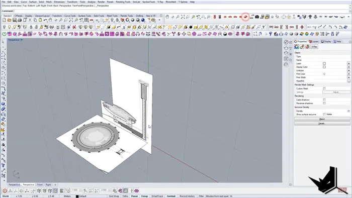
Task: Click the camera screen-capture icon in the top toolbar
Action: click(257, 17)
